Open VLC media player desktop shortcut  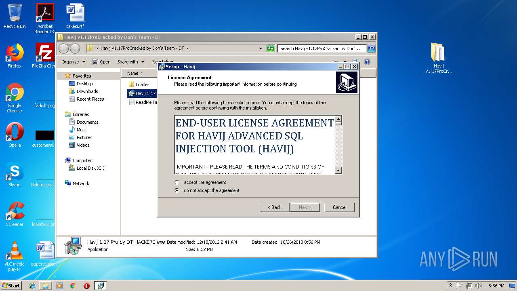pos(15,256)
